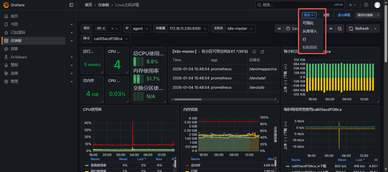Click the 管理 gear icon

[x=6, y=81]
